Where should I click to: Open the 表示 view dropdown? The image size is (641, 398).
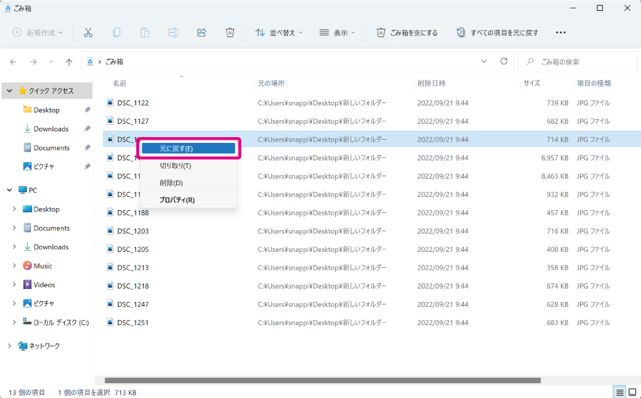(337, 33)
